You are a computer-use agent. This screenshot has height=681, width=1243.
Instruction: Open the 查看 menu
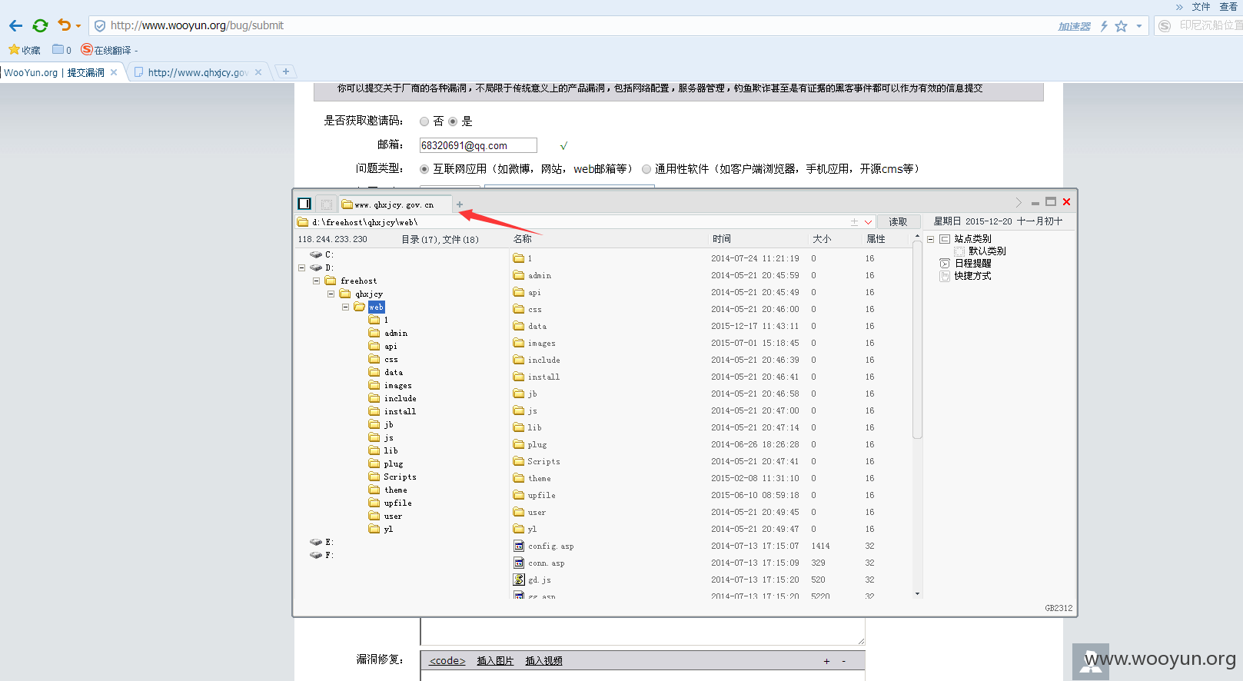[x=1228, y=7]
